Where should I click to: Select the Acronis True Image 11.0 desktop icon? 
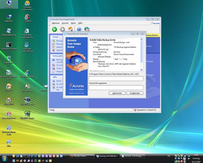coord(9,75)
